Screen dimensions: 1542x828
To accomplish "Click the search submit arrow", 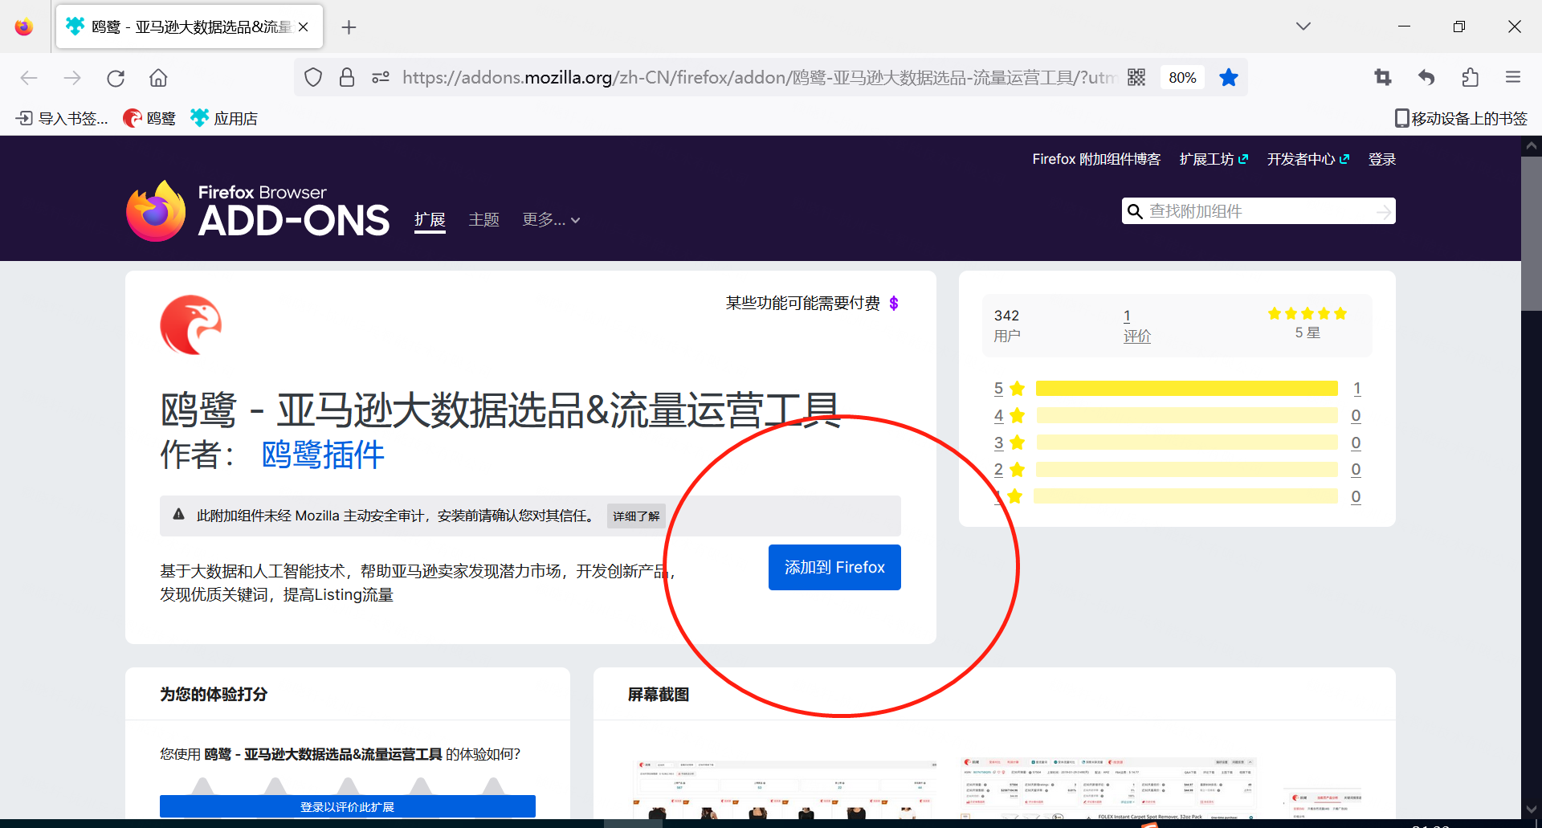I will pos(1384,211).
